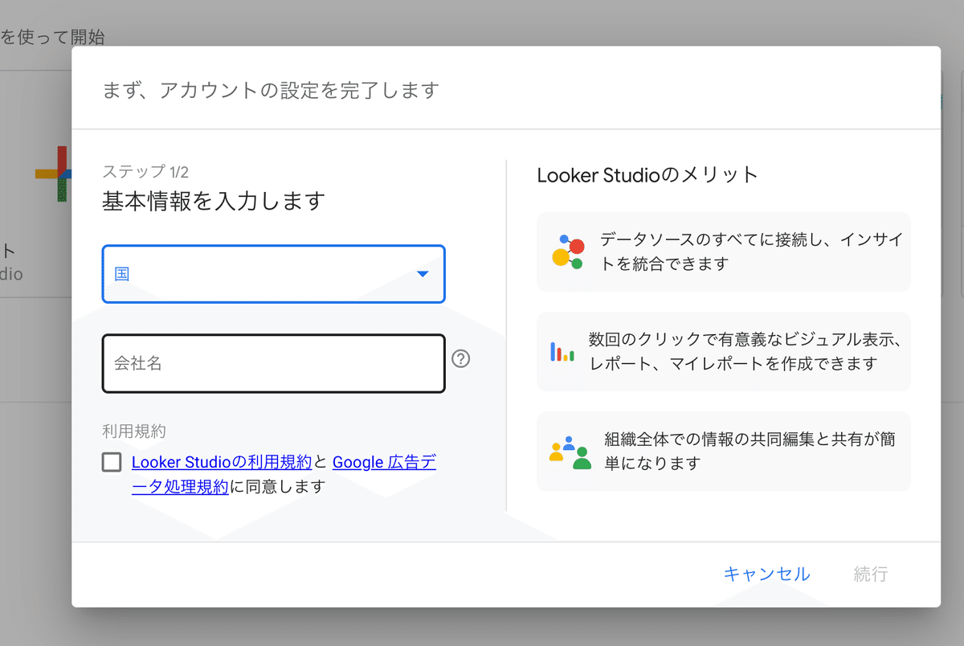Click the 数回のクリックで有意義な card text
Image resolution: width=964 pixels, height=646 pixels.
point(746,351)
